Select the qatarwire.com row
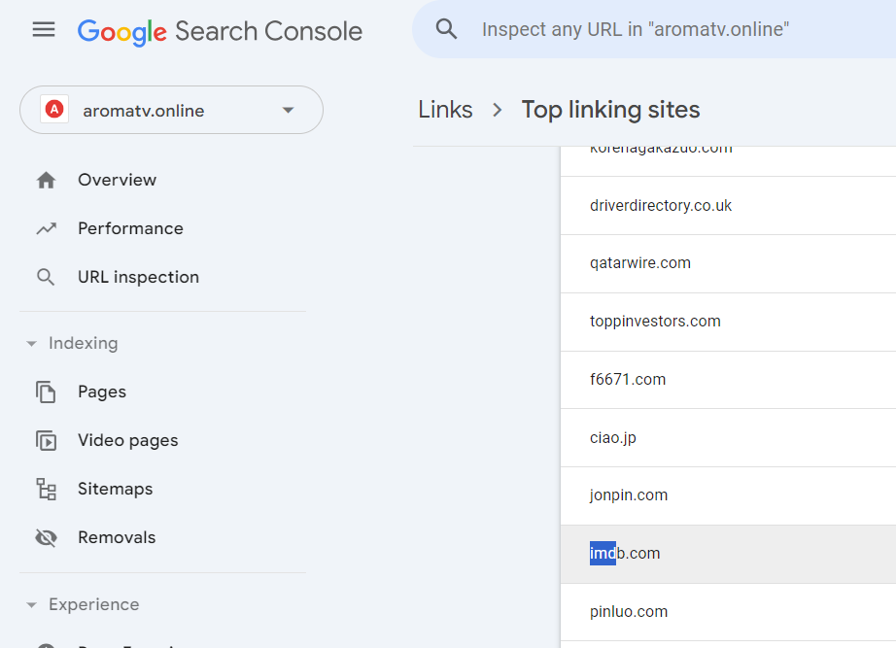The height and width of the screenshot is (648, 896). tap(728, 263)
